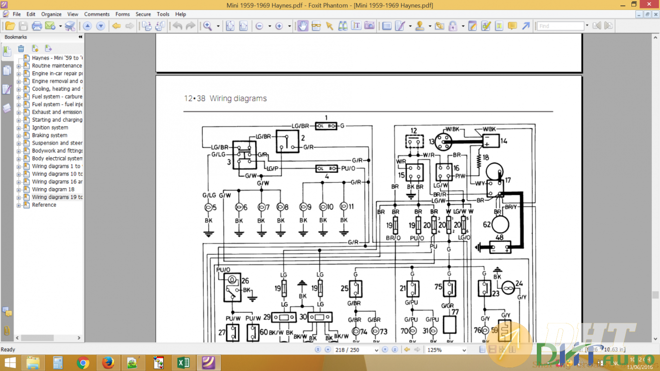Click the Save disk icon
Image resolution: width=660 pixels, height=371 pixels.
click(x=23, y=26)
